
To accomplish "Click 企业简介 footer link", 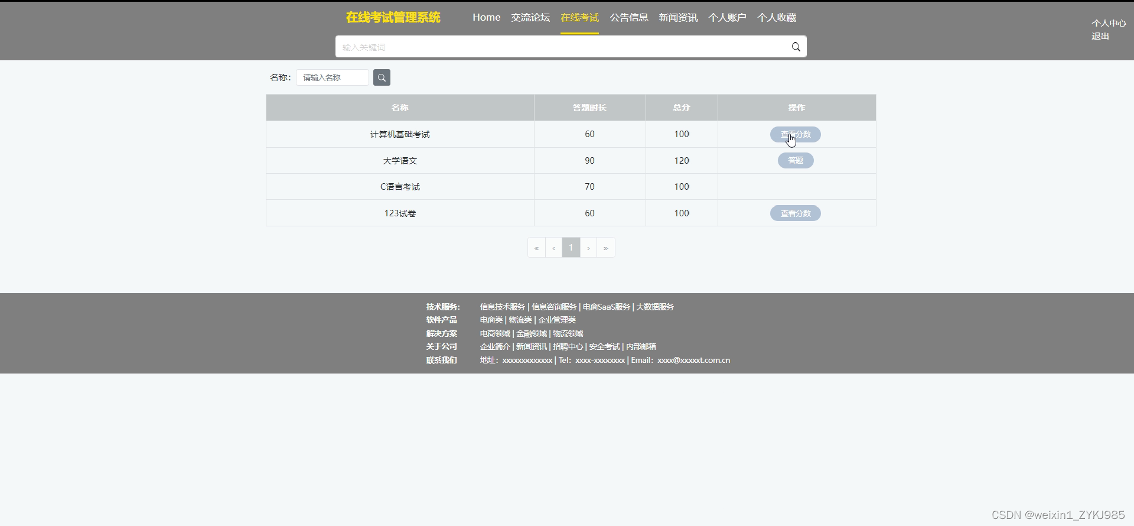I will [495, 346].
